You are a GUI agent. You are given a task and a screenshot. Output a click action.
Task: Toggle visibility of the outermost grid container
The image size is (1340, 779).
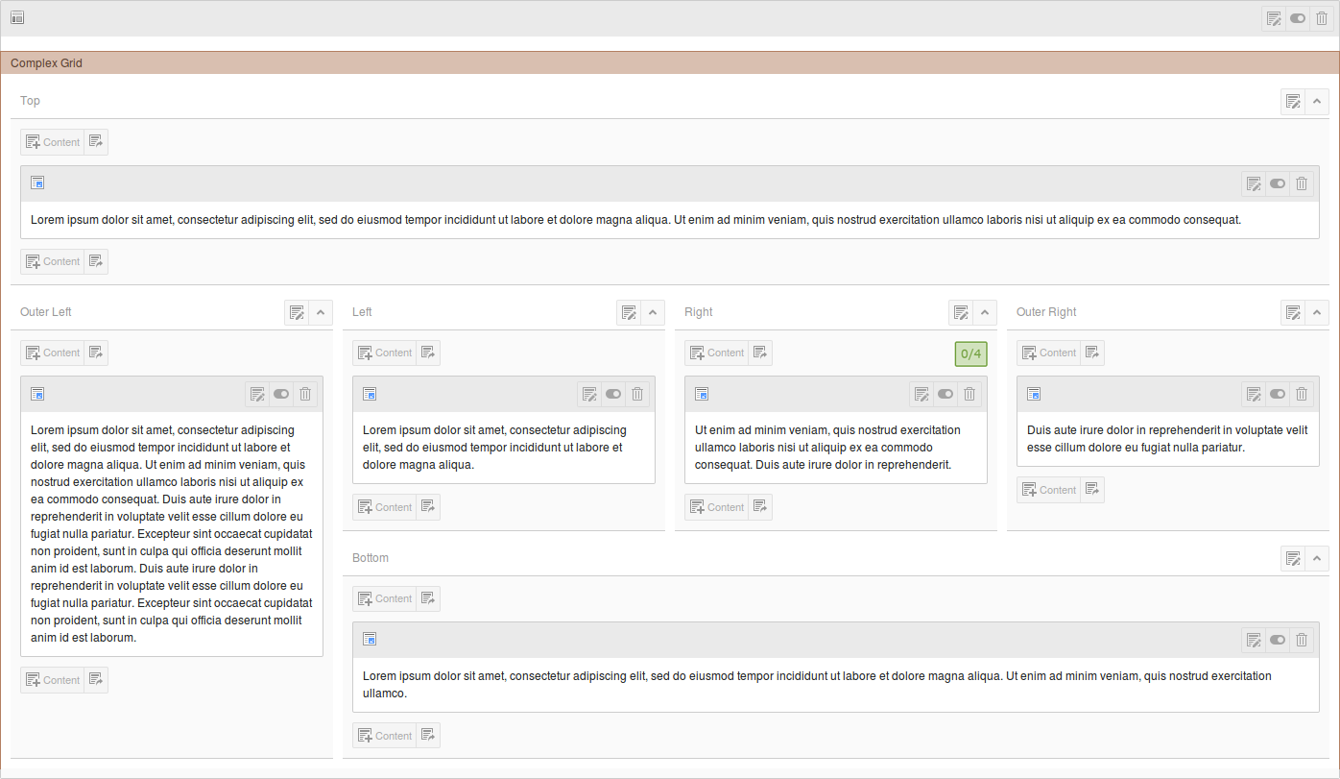pyautogui.click(x=1298, y=18)
